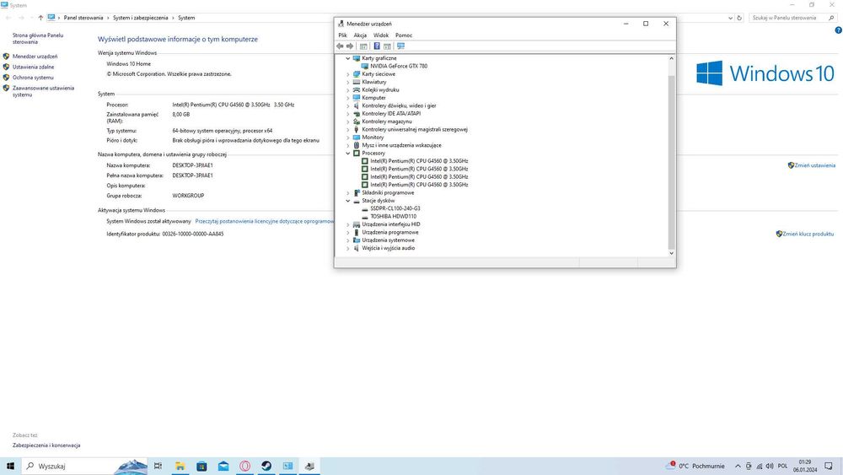843x475 pixels.
Task: Open File Explorer from the taskbar
Action: pos(180,466)
